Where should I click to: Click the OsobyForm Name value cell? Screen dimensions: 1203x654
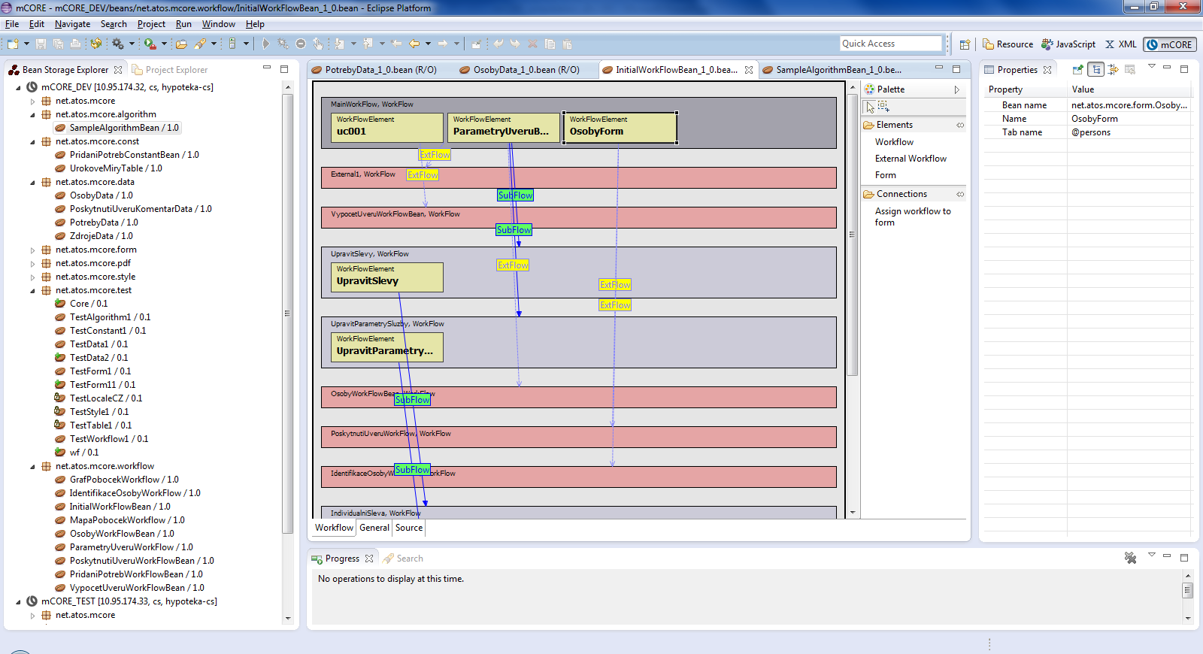(1129, 119)
